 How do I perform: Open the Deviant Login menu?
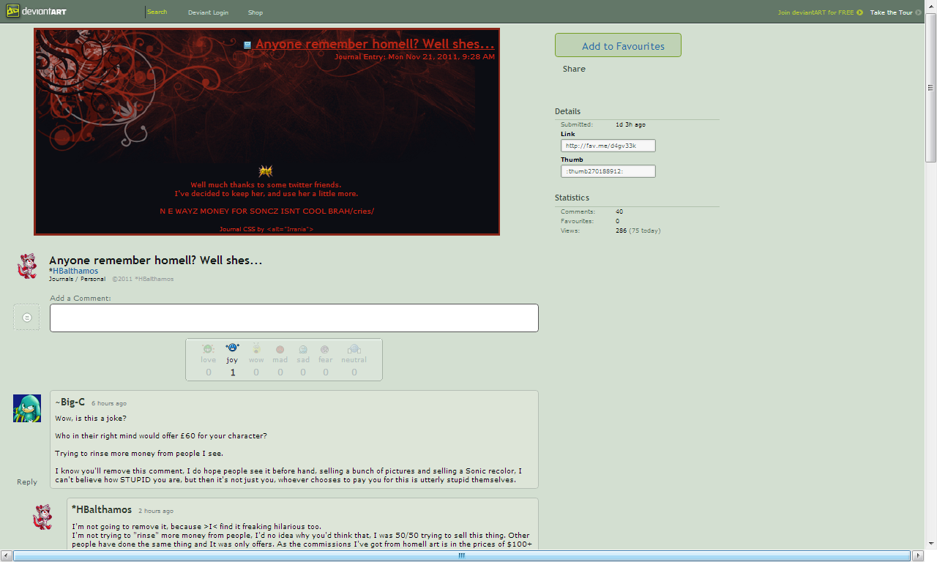click(208, 12)
